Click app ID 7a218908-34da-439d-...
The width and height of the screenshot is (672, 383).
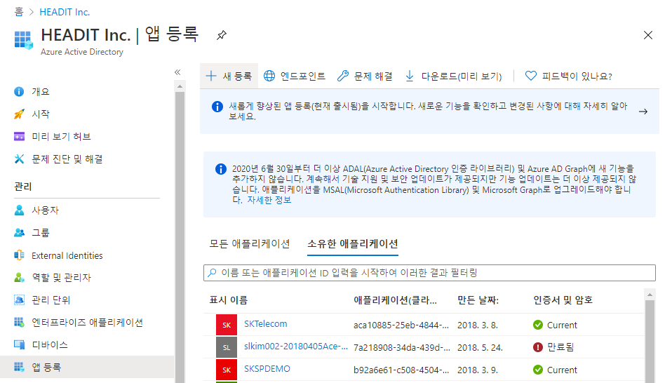point(402,347)
